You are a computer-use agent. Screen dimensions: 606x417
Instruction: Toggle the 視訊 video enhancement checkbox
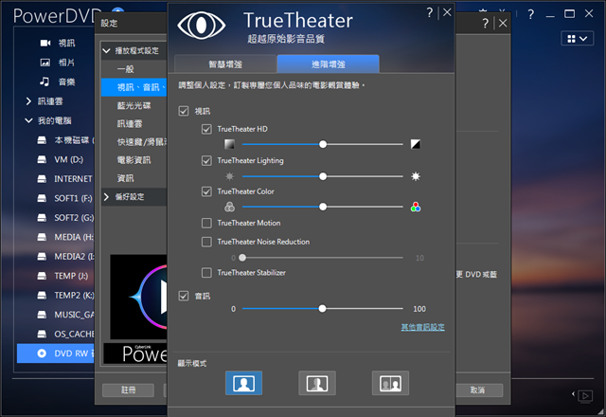[184, 111]
